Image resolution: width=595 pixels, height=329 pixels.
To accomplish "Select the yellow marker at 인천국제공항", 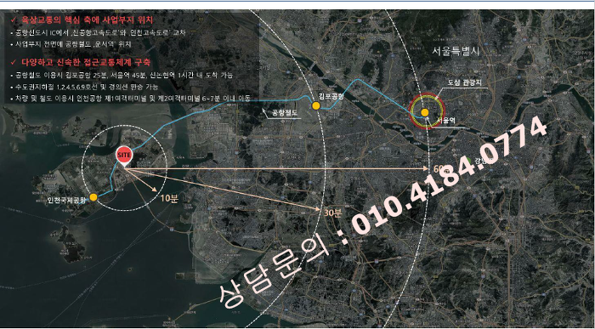I will (x=93, y=197).
